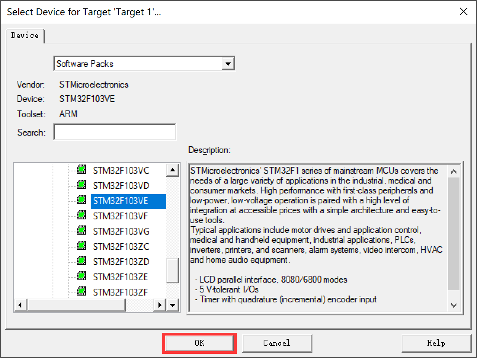
Task: Click device list scroll left arrow
Action: [x=21, y=305]
